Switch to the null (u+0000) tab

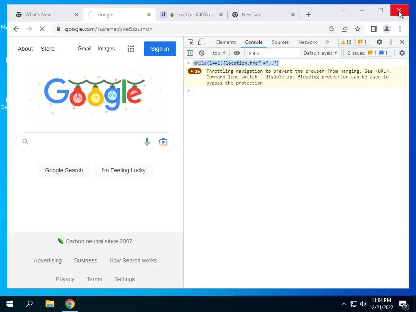tap(192, 15)
